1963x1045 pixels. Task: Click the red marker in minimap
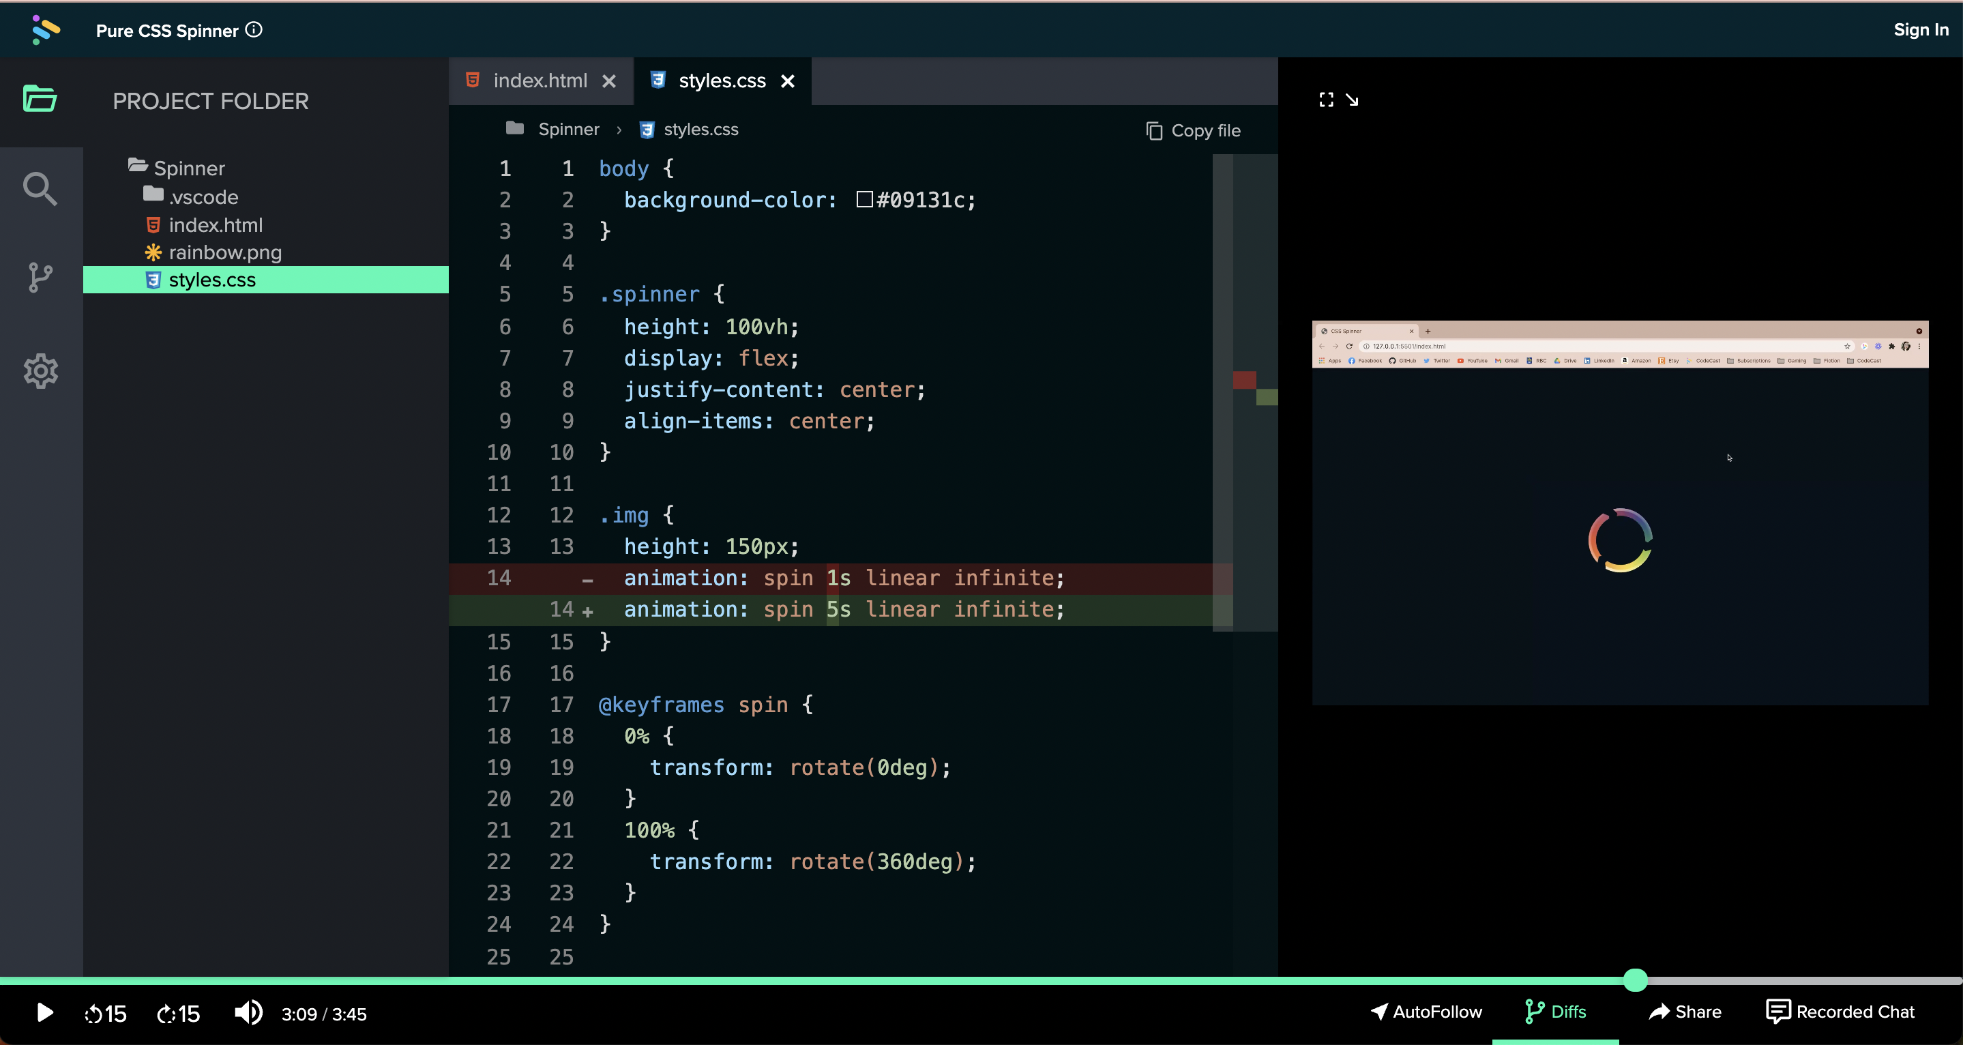coord(1244,379)
